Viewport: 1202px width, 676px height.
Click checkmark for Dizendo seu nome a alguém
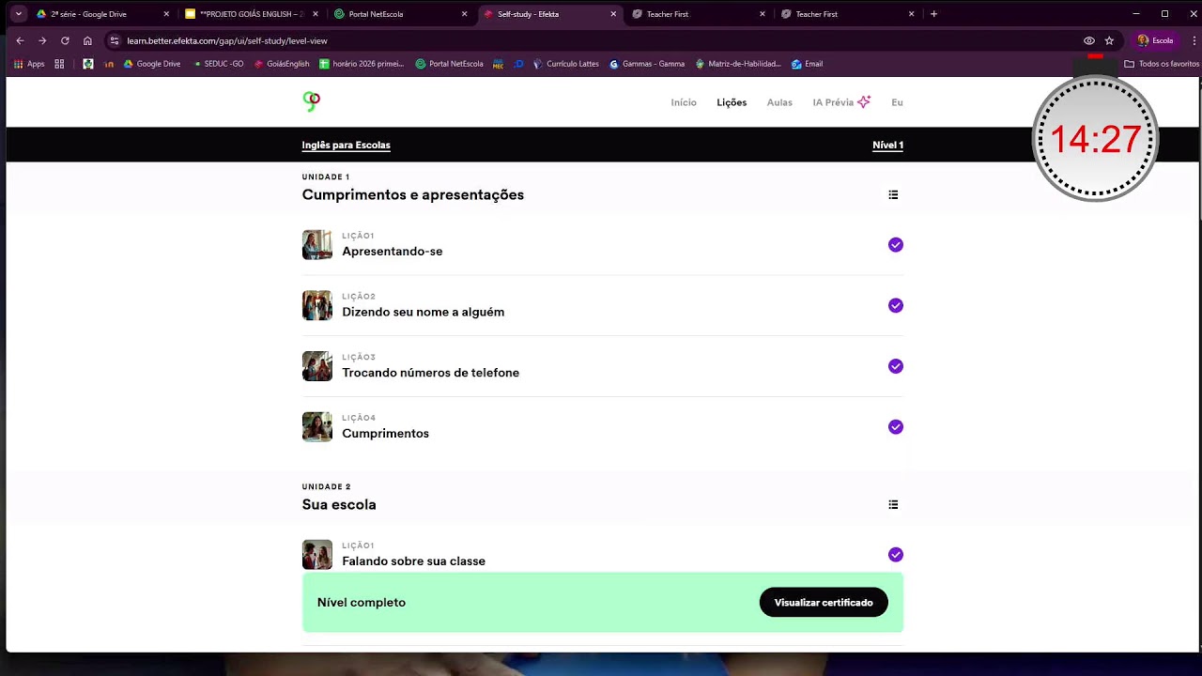(x=896, y=305)
